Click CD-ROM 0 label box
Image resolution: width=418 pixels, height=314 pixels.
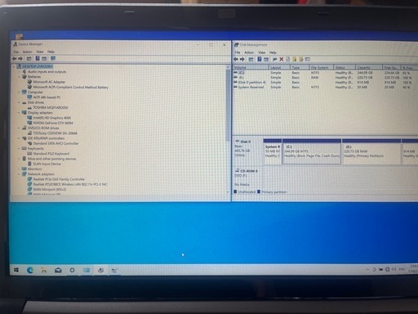click(247, 177)
